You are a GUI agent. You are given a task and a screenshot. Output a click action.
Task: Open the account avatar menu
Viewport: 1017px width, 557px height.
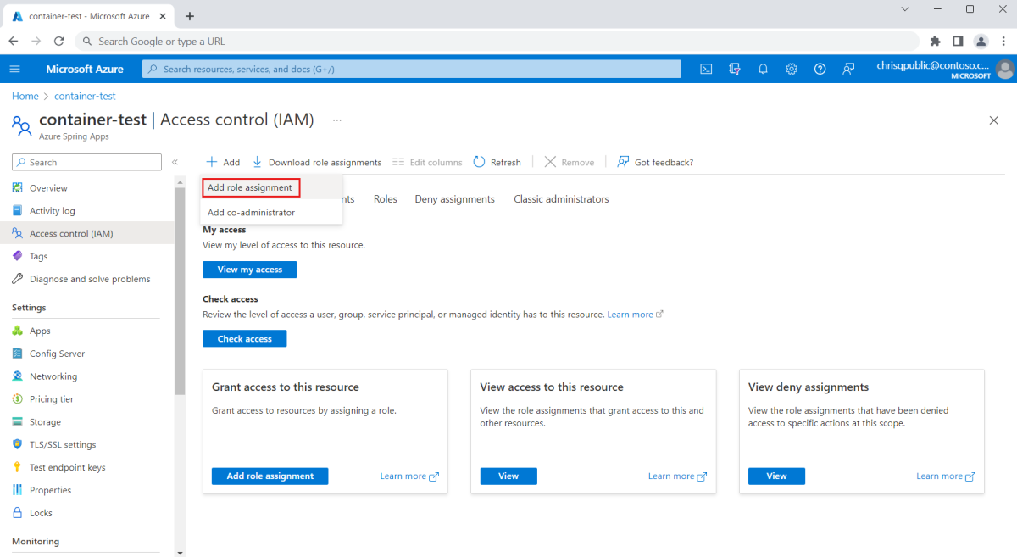click(x=1004, y=69)
